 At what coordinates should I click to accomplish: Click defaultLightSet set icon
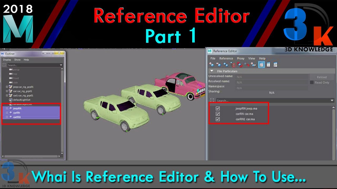(11, 100)
